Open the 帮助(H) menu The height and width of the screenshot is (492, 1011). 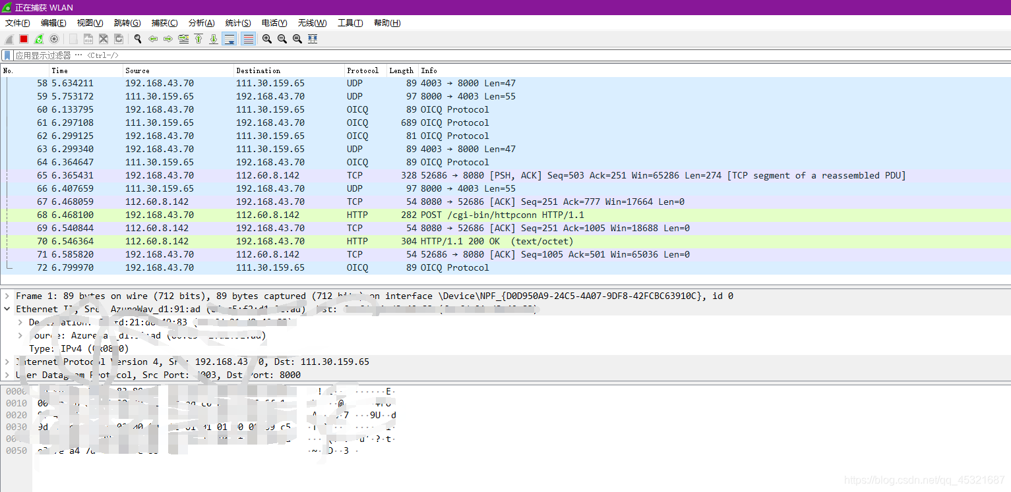tap(387, 23)
